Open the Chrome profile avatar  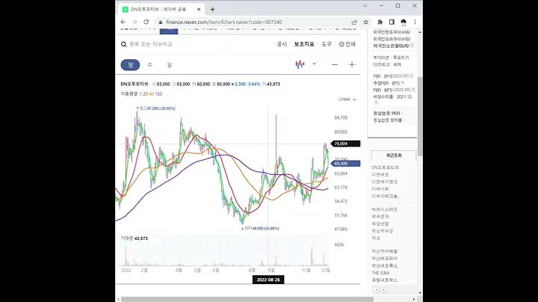tap(403, 22)
